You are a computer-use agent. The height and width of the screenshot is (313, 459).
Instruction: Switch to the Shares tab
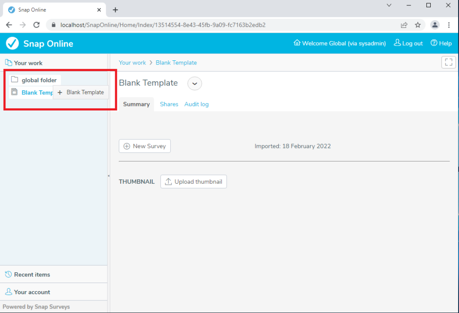coord(169,104)
